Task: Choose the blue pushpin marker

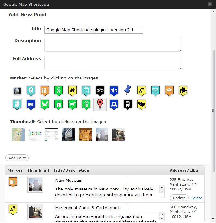Action: click(127, 90)
